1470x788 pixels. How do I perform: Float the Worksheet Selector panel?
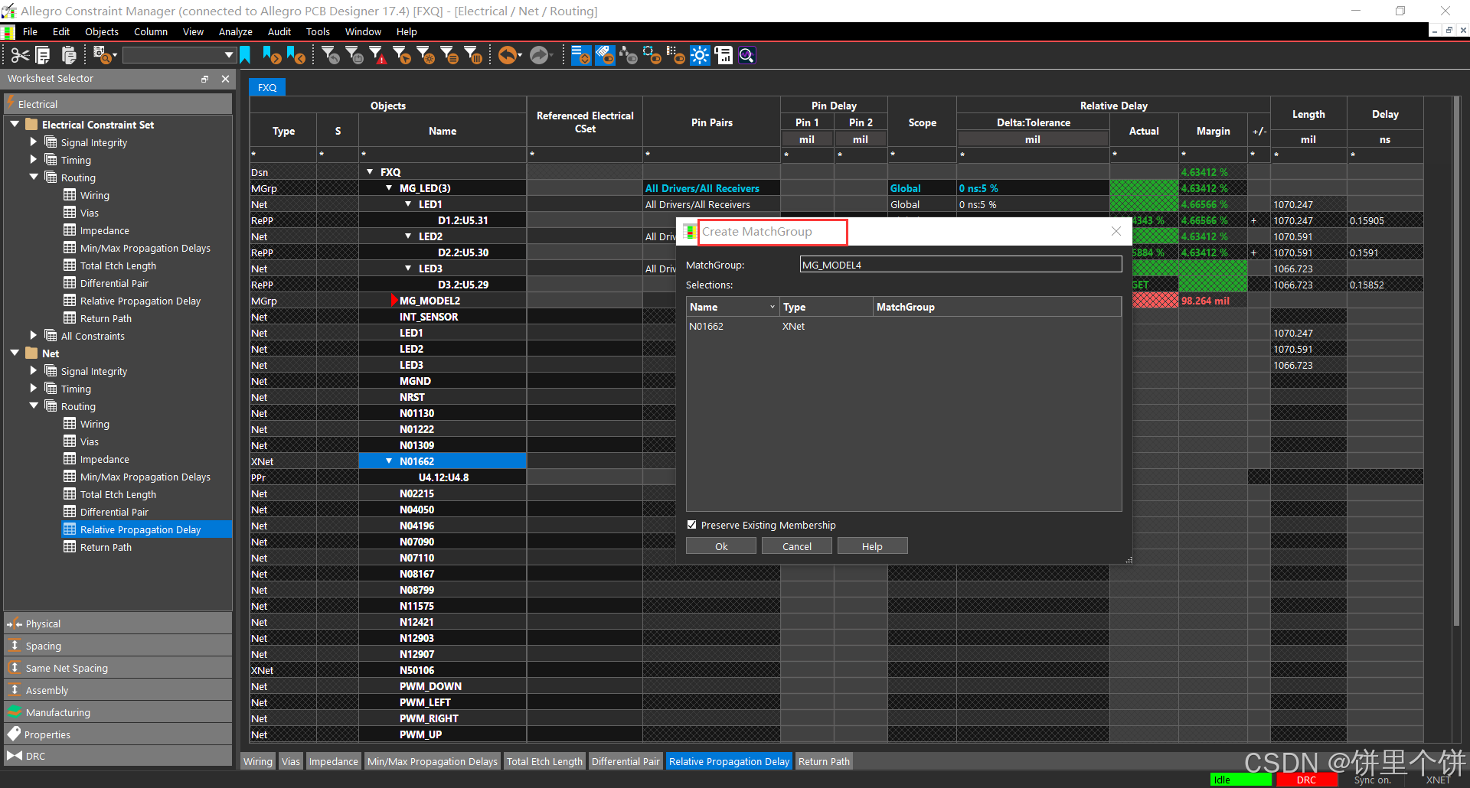(x=205, y=79)
